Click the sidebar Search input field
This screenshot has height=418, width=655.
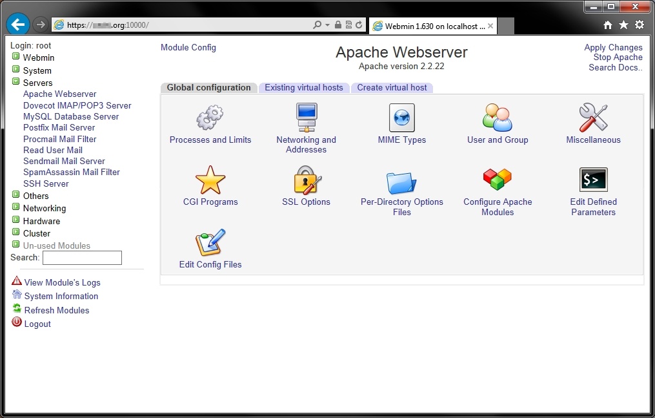(82, 258)
